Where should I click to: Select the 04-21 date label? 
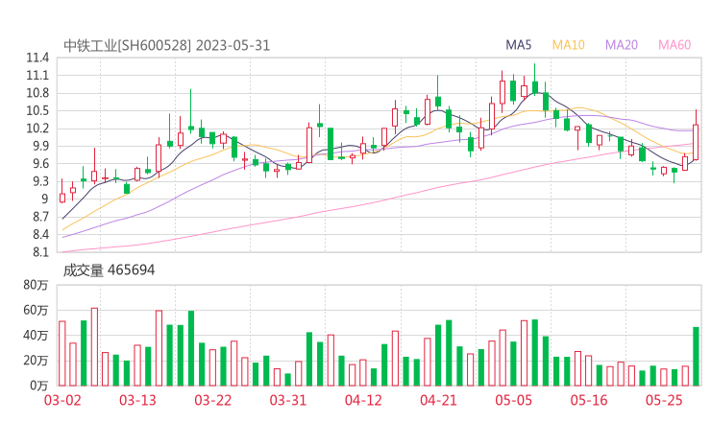tap(438, 400)
